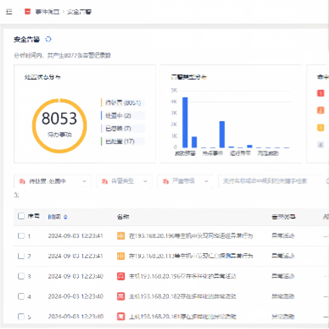This screenshot has height=329, width=329.
Task: Click the orange severity badge numbered 2
Action: [x=320, y=110]
